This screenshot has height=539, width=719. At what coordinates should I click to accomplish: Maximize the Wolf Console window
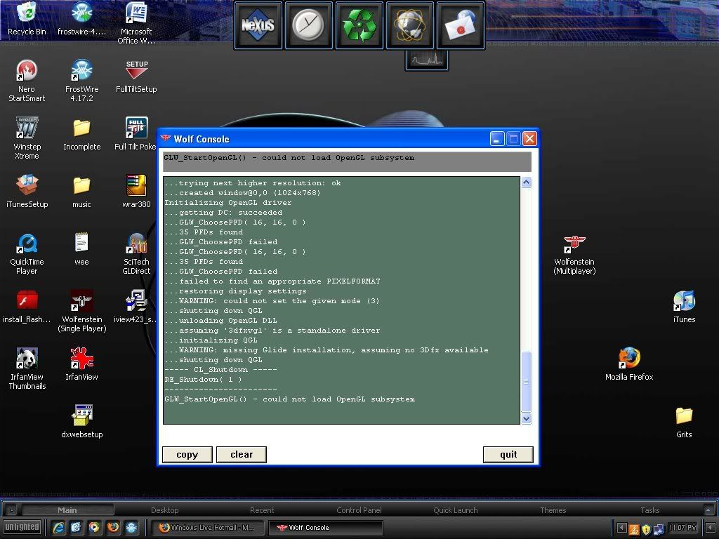point(513,139)
